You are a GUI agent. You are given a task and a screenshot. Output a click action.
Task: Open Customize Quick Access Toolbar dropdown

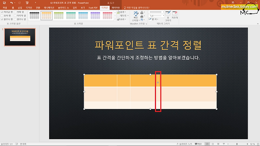click(x=35, y=3)
